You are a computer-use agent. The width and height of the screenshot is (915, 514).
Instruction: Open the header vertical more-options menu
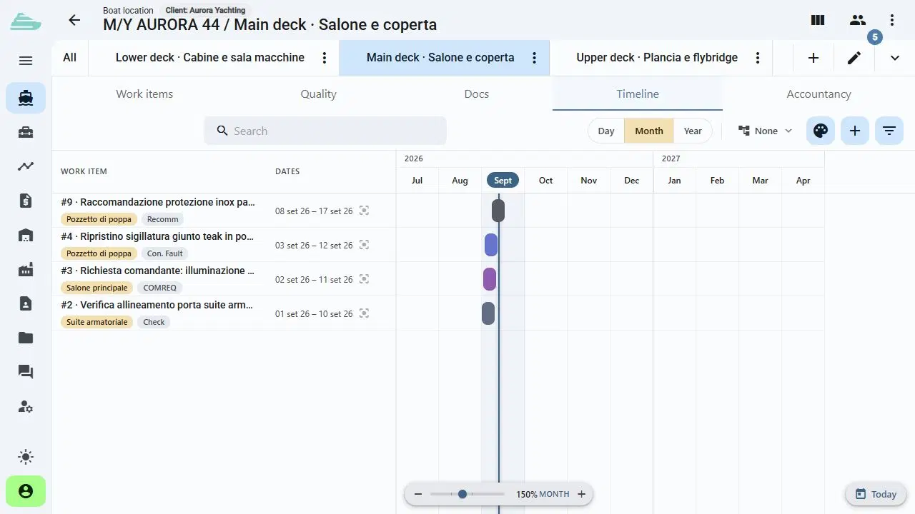coord(892,20)
